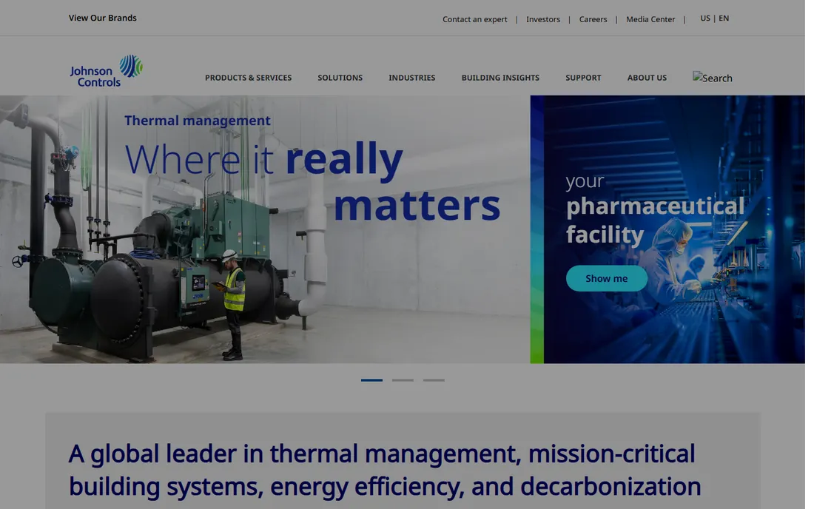The image size is (814, 509).
Task: Select the second carousel slide indicator
Action: [403, 380]
